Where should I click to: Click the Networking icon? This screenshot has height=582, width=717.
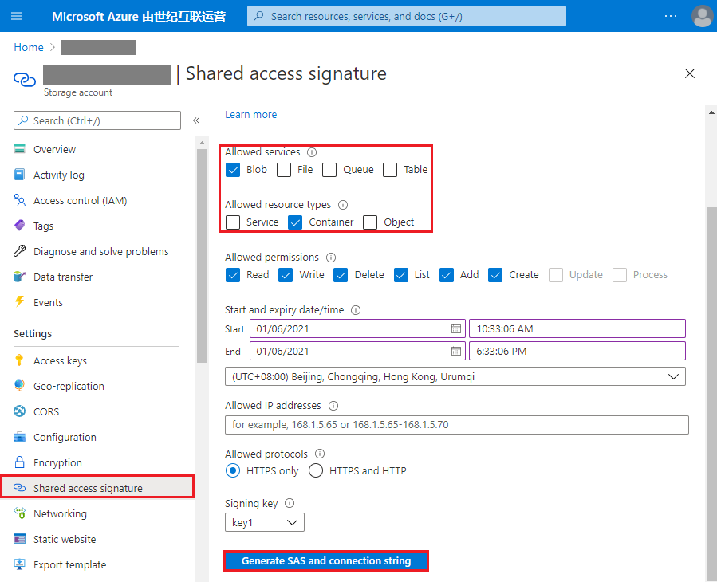coord(19,513)
